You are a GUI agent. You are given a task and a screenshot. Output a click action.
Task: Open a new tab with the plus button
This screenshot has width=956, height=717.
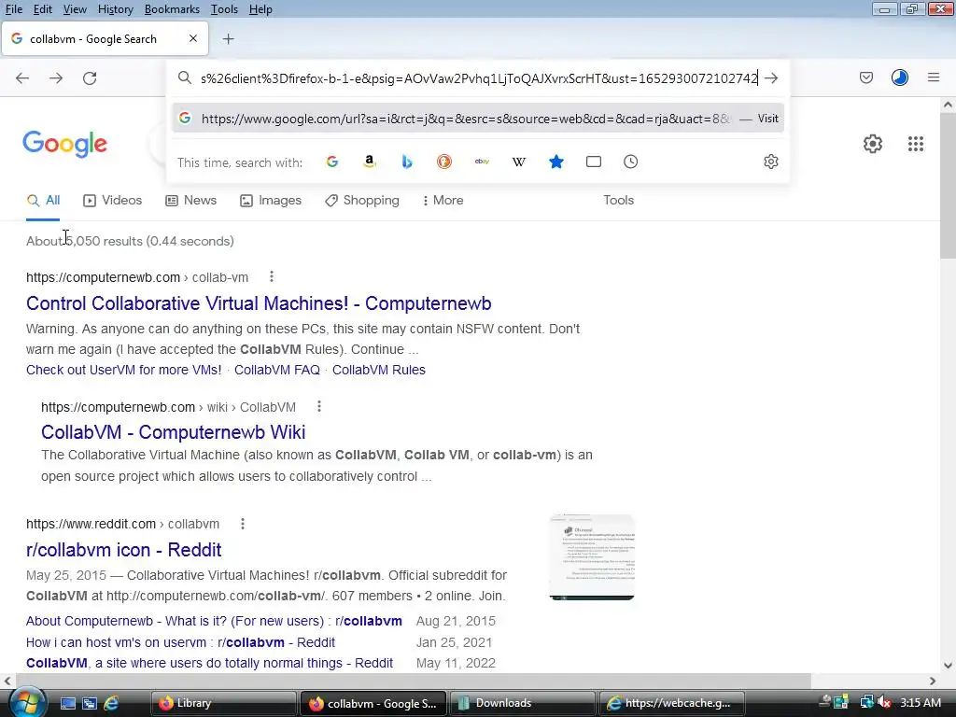[228, 39]
